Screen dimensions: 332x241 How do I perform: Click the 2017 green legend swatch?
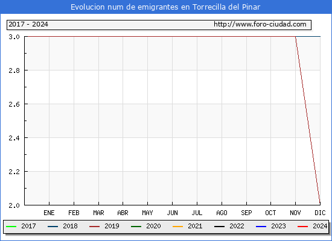click(11, 227)
